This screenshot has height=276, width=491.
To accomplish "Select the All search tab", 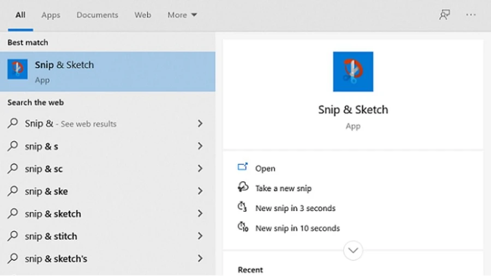I will tap(20, 15).
